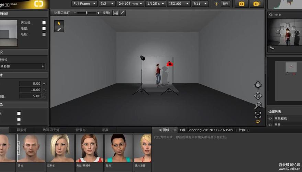The image size is (302, 172).
Task: Click the magnifier zoom icon
Action: pyautogui.click(x=258, y=105)
